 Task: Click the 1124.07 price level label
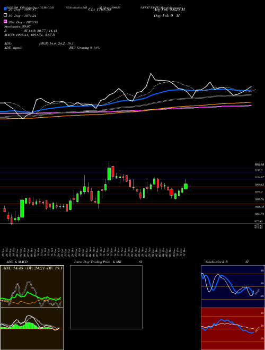[259, 177]
